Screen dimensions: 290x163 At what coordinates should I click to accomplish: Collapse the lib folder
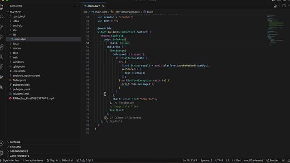pos(14,35)
